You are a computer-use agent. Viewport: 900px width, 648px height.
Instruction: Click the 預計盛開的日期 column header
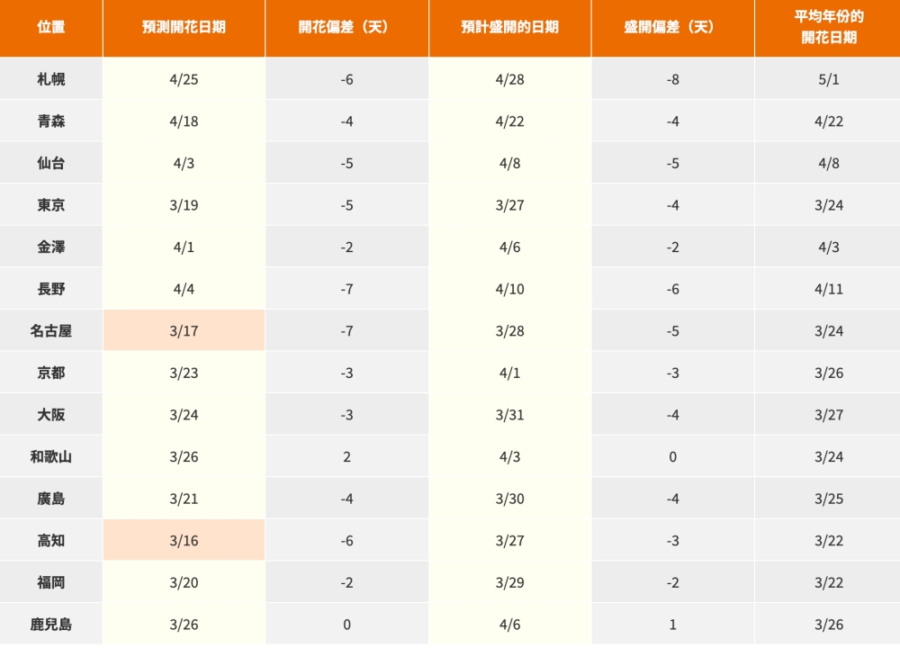pos(509,28)
